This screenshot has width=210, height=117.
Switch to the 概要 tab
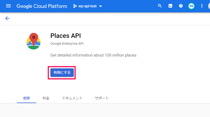pyautogui.click(x=27, y=98)
